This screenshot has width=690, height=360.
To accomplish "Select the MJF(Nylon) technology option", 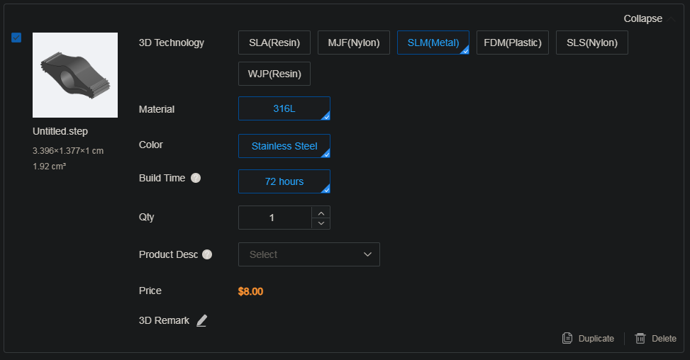I will click(x=354, y=43).
